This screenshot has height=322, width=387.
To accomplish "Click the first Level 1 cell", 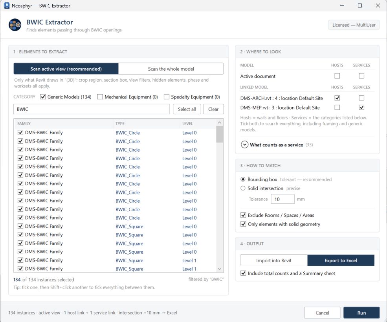I will coord(189,260).
